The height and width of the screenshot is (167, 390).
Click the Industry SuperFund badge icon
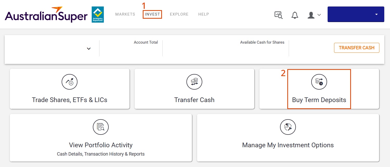pos(98,15)
